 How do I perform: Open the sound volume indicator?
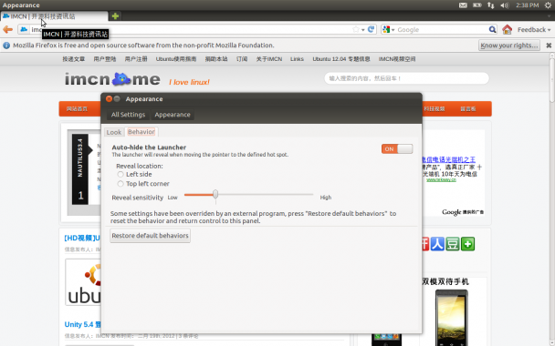click(x=505, y=5)
